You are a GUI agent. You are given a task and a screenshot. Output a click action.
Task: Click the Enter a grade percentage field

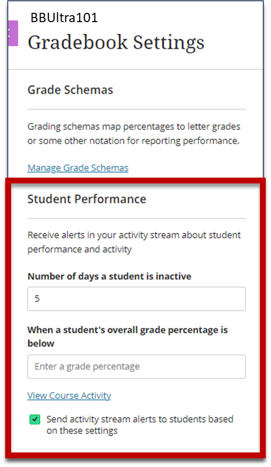[137, 366]
